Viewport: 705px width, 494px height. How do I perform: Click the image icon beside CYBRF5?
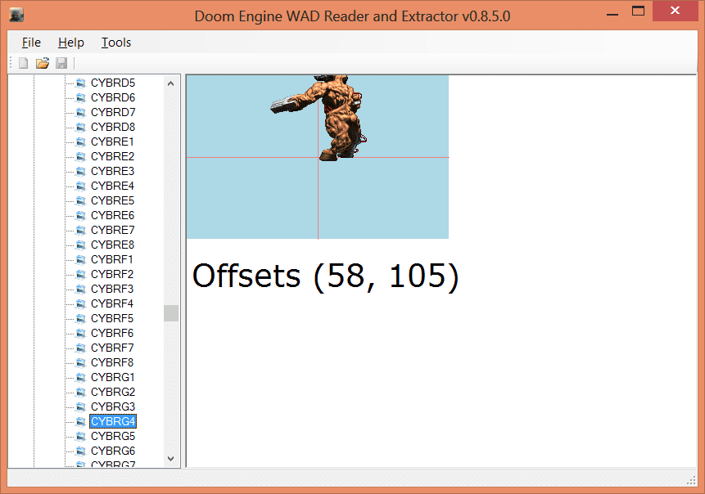[x=81, y=318]
